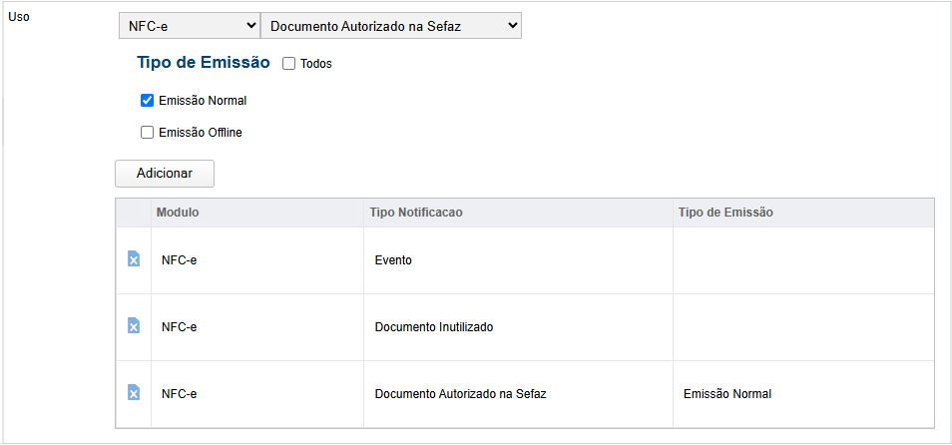Expand the Documento Autorizado na Sefaz dropdown

[x=390, y=26]
